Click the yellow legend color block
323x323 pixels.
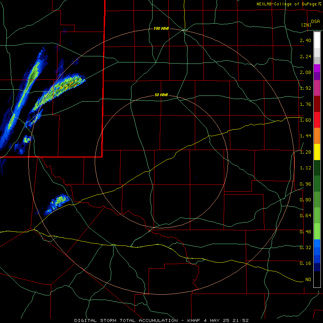pos(317,152)
